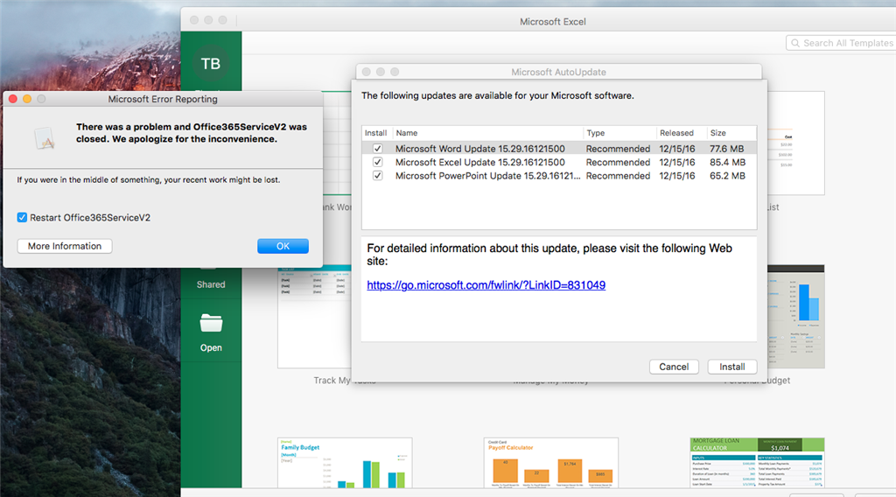Uncheck Microsoft PowerPoint Update install checkbox
This screenshot has height=497, width=896.
(x=378, y=176)
